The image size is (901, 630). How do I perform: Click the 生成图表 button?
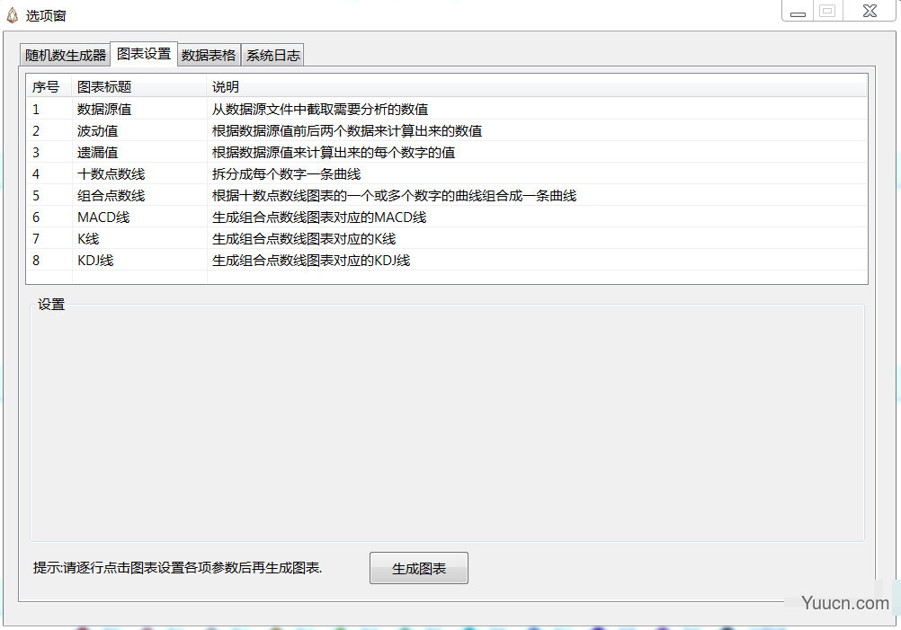point(418,567)
